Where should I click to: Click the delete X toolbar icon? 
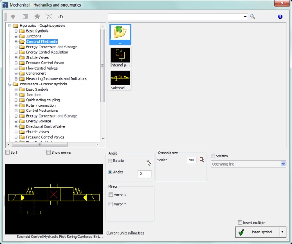(x=49, y=17)
